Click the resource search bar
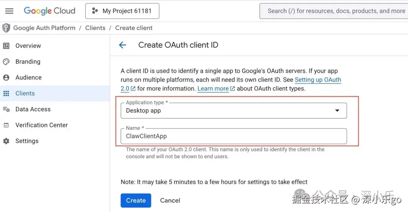 (x=334, y=11)
